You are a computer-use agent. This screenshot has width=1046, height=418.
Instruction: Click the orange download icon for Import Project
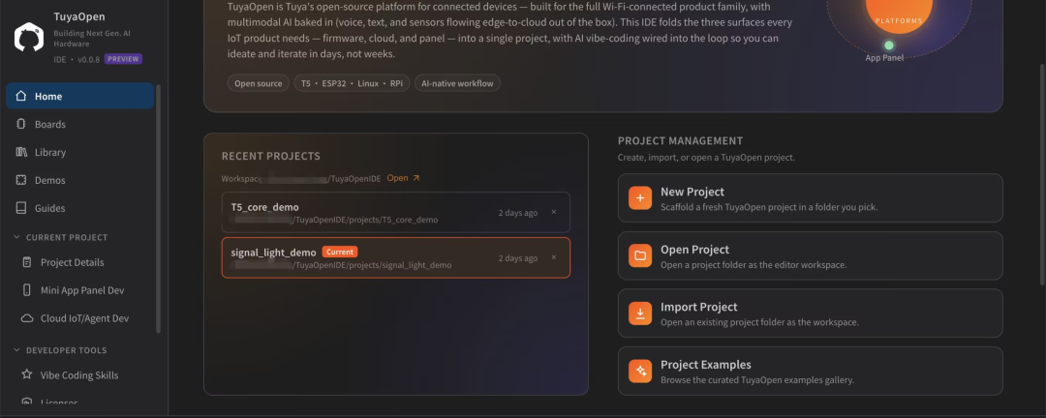coord(640,313)
